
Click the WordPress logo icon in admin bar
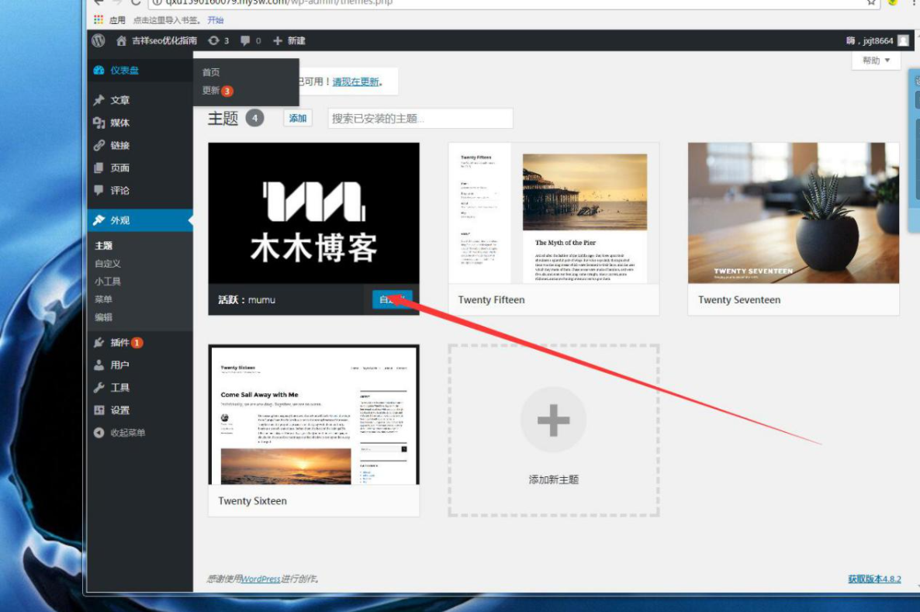[x=99, y=40]
